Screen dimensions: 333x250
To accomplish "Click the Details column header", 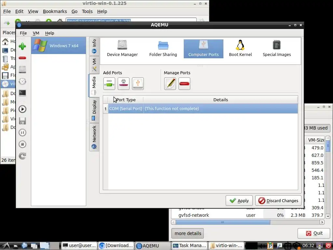I will pyautogui.click(x=220, y=100).
